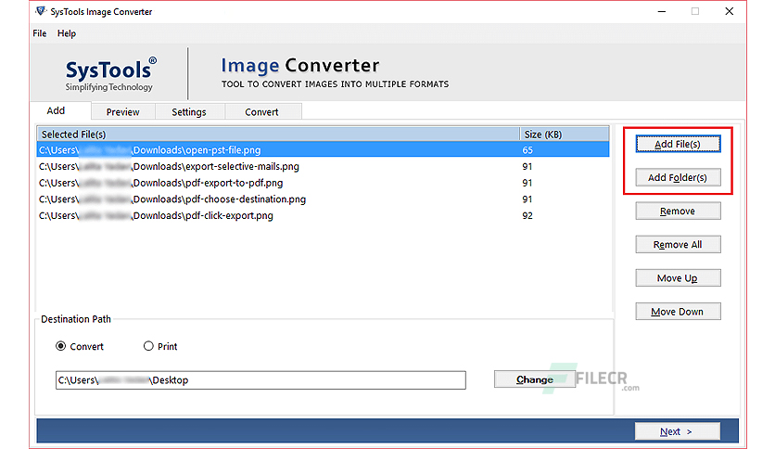Open the File menu
The width and height of the screenshot is (775, 449).
pos(40,33)
